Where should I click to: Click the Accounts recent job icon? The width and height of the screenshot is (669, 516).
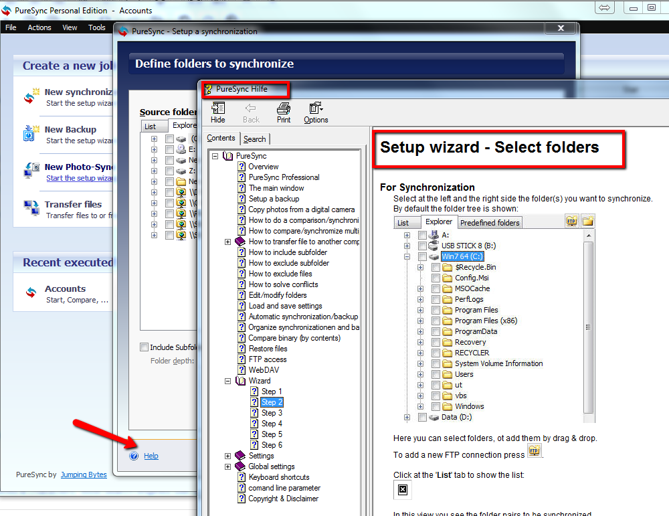point(31,292)
